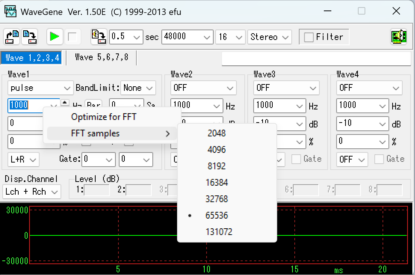The height and width of the screenshot is (275, 415).
Task: Click the save settings file icon
Action: point(30,37)
